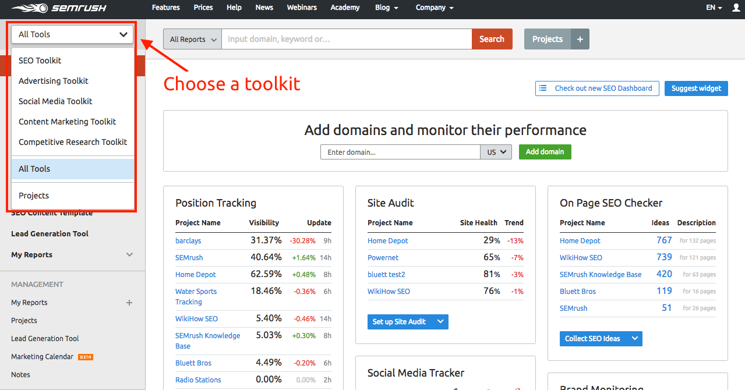The height and width of the screenshot is (390, 745).
Task: Open Academy in top navigation
Action: tap(346, 8)
